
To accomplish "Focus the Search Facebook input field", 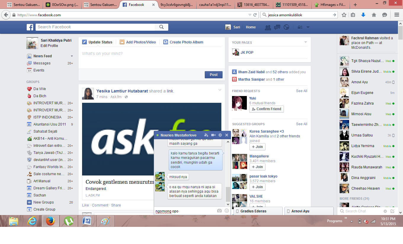I will [x=95, y=27].
